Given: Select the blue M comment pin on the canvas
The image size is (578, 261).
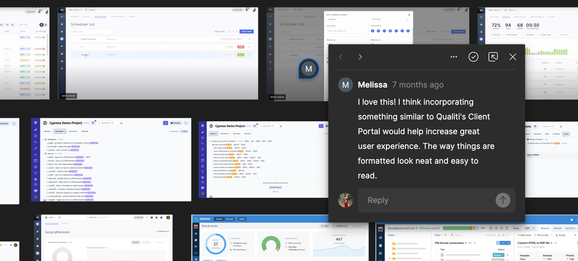Looking at the screenshot, I should tap(309, 69).
